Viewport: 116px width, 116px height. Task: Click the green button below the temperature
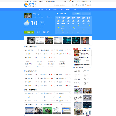(x=29, y=32)
